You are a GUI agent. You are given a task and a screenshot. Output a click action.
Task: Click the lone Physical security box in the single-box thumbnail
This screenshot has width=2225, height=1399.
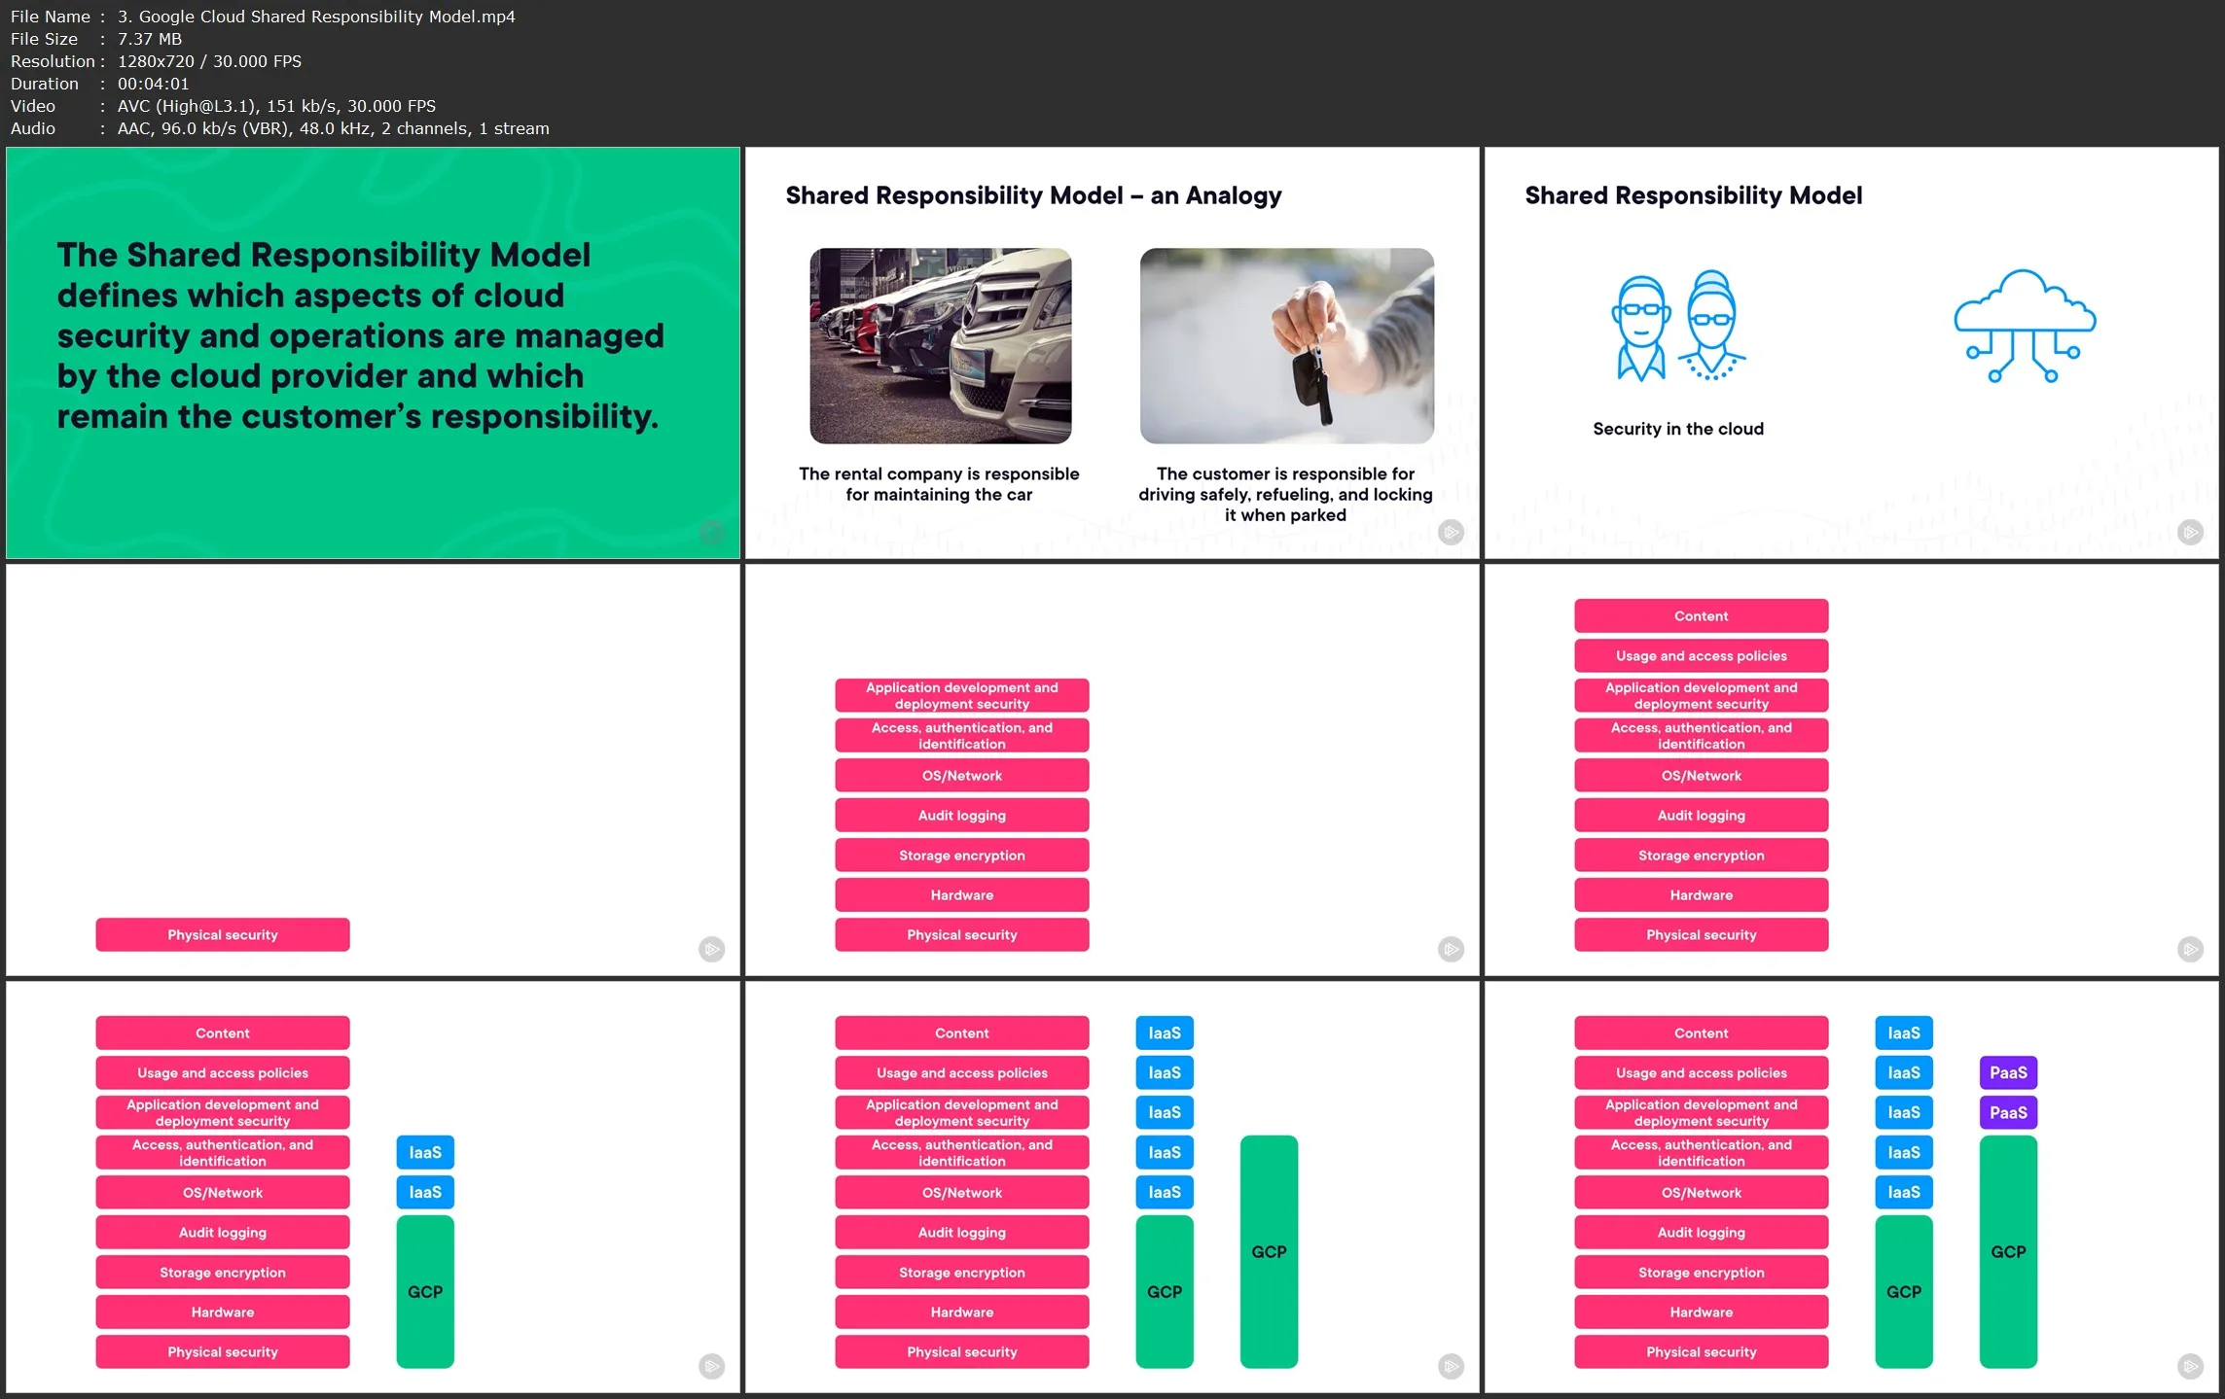pyautogui.click(x=223, y=934)
